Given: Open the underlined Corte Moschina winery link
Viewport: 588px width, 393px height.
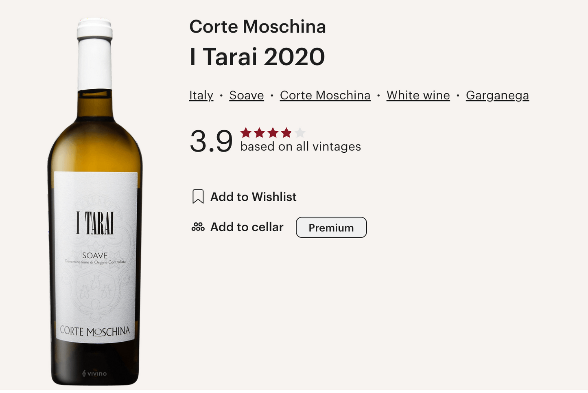Looking at the screenshot, I should [x=325, y=95].
